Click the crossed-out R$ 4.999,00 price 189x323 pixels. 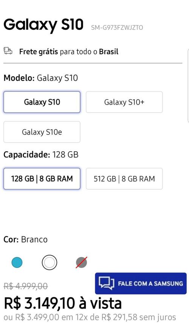[26, 286]
